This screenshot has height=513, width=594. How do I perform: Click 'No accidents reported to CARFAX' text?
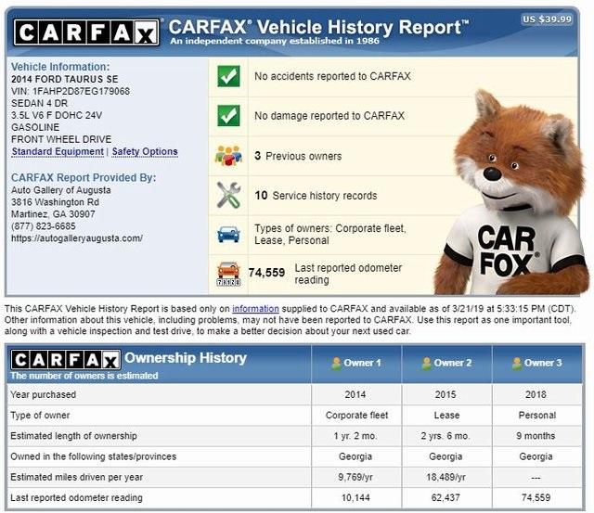point(332,76)
